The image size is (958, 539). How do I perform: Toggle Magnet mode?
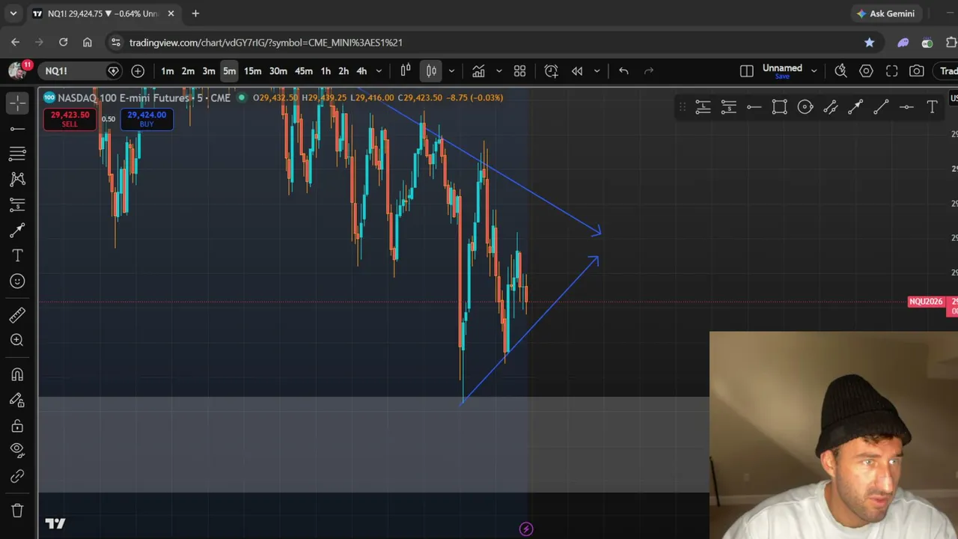[17, 374]
